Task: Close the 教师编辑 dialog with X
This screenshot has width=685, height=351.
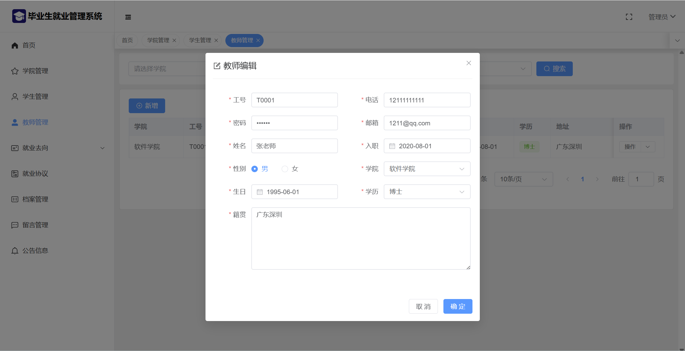Action: point(468,63)
